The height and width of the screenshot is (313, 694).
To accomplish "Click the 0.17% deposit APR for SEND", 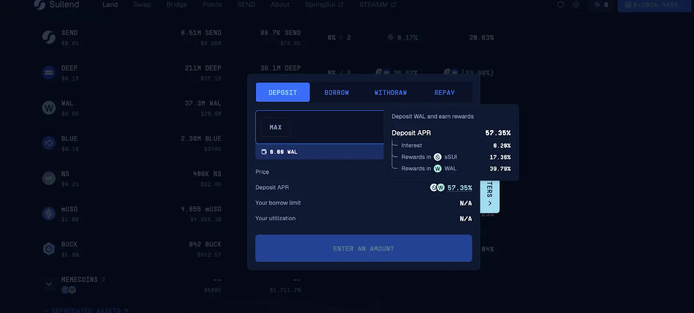I will (x=407, y=38).
